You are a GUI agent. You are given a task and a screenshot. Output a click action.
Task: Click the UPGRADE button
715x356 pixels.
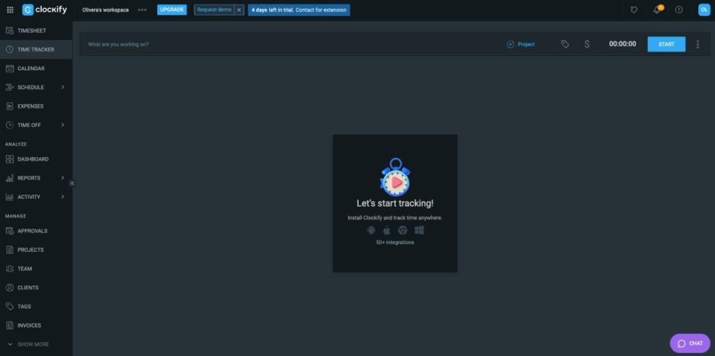click(x=172, y=10)
